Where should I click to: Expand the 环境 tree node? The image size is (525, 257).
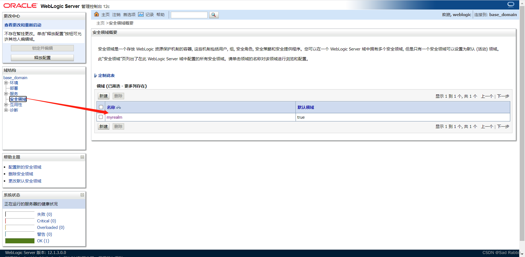tap(6, 83)
